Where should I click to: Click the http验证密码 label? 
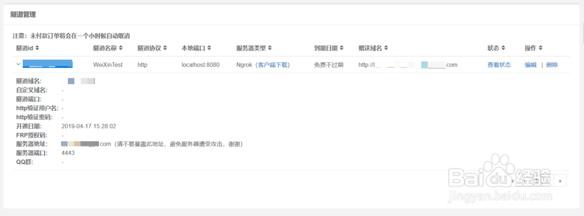[34, 117]
